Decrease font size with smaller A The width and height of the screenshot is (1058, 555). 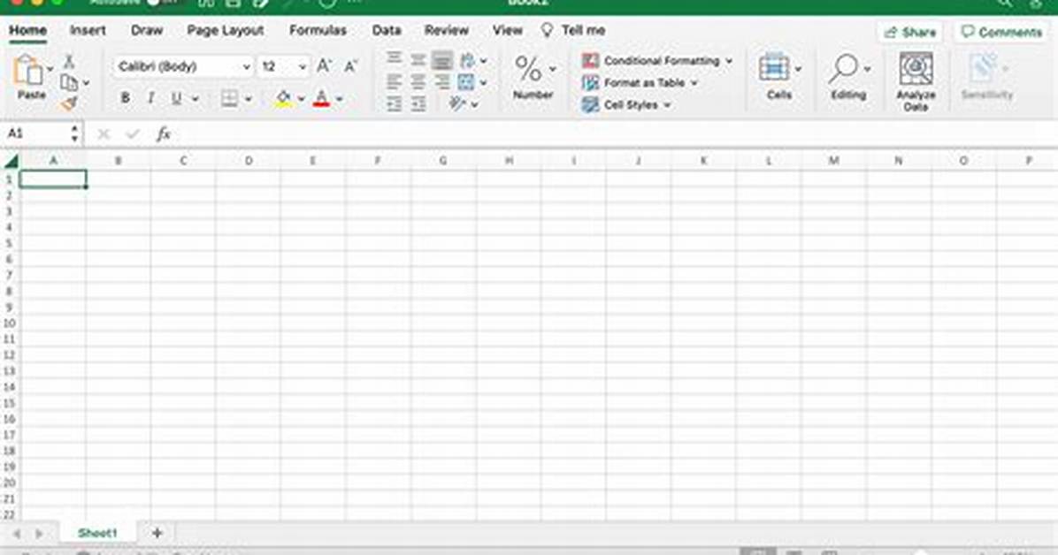(x=350, y=66)
